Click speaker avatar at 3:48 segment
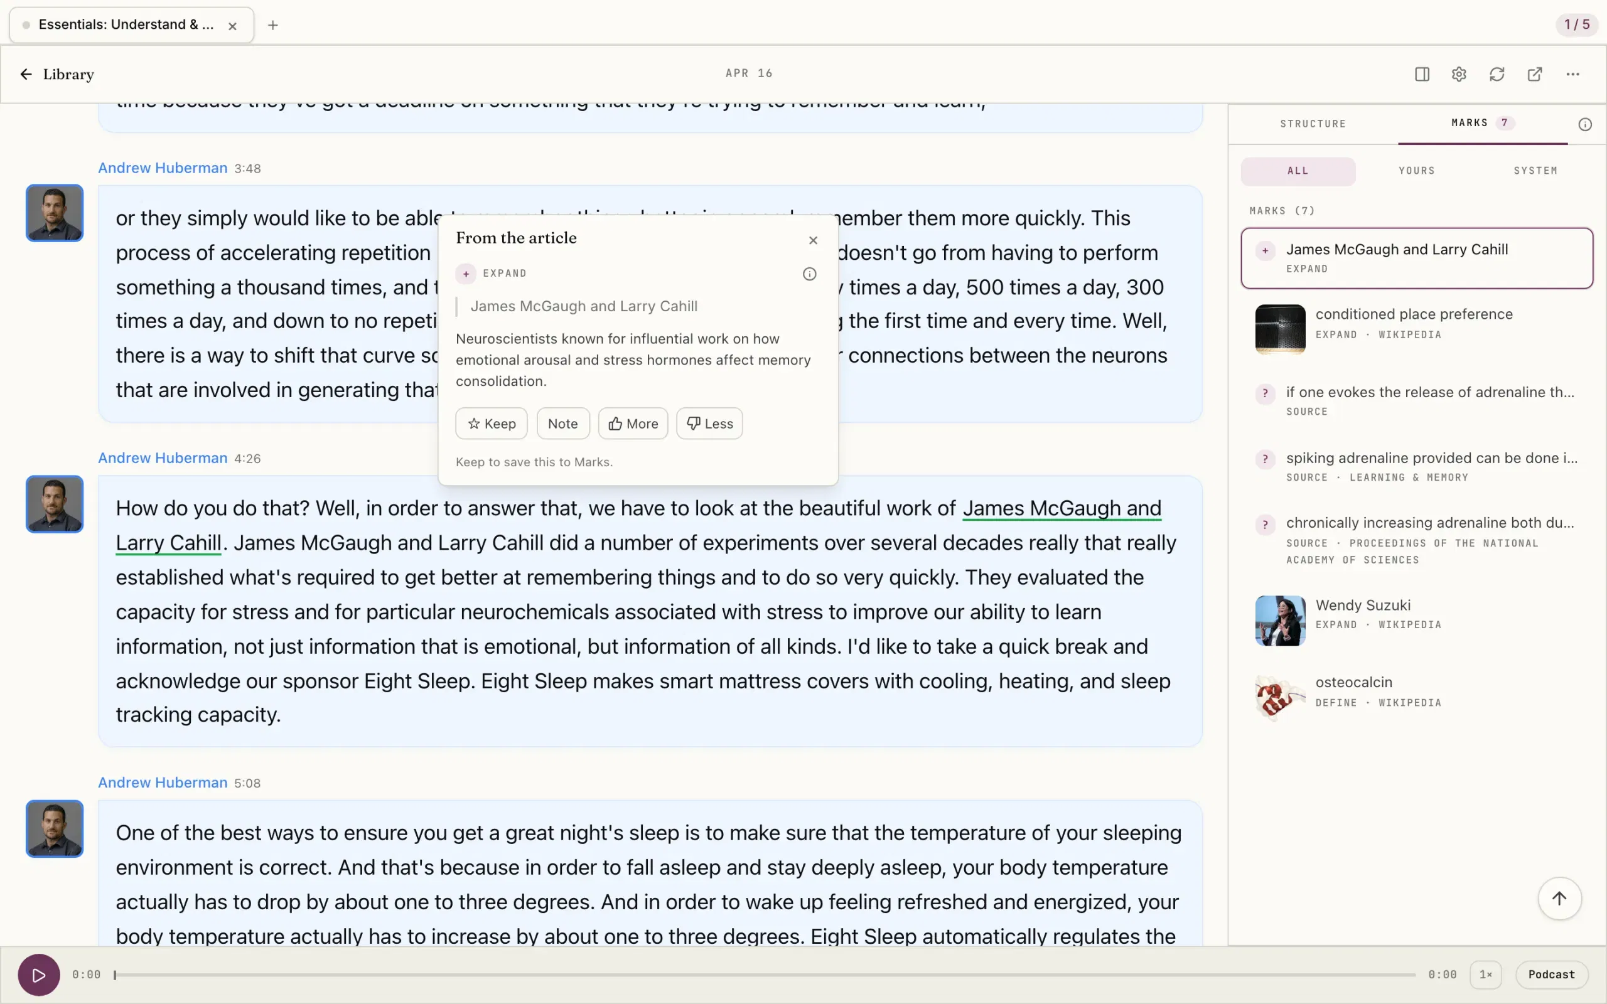The height and width of the screenshot is (1004, 1607). click(55, 213)
